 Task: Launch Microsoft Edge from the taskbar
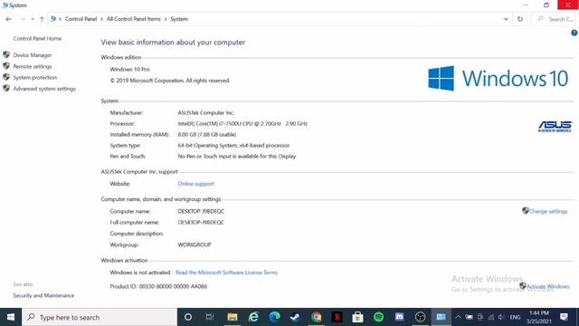point(274,317)
